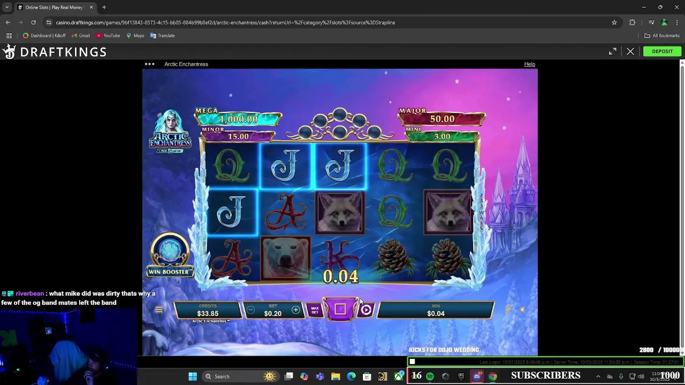
Task: Open Task View from the taskbar
Action: click(289, 376)
